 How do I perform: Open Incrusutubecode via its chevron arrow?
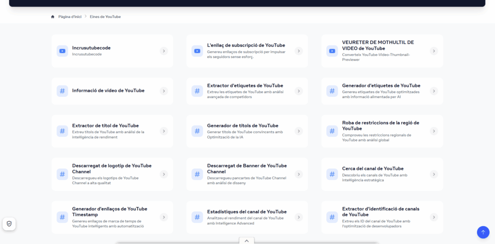[x=163, y=51]
